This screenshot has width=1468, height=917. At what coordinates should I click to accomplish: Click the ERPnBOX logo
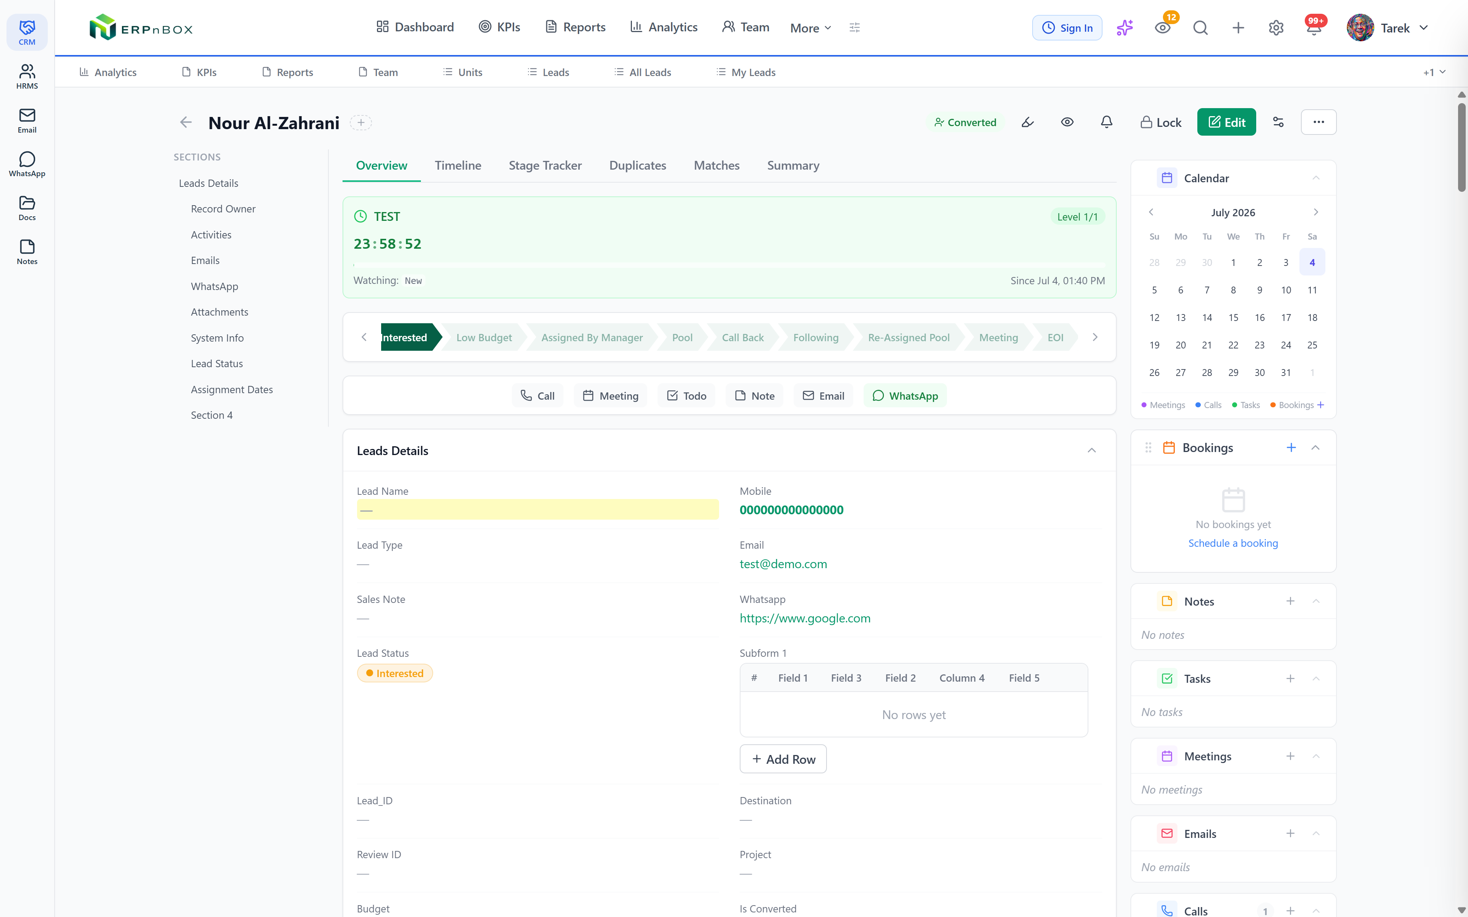pyautogui.click(x=141, y=27)
